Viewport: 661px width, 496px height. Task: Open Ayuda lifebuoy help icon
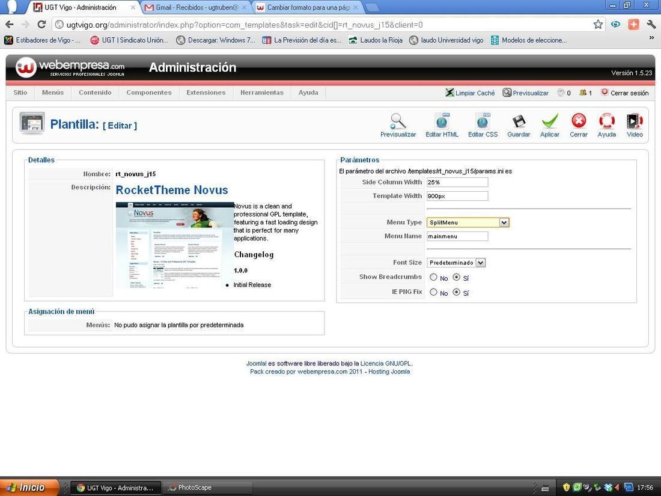(607, 121)
